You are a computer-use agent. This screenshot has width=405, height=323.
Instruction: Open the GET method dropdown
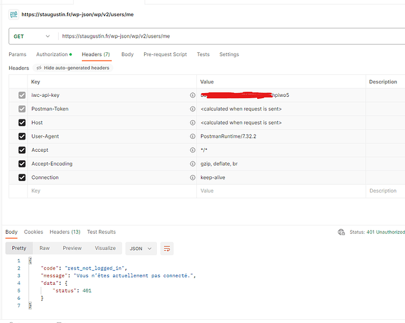click(x=31, y=37)
